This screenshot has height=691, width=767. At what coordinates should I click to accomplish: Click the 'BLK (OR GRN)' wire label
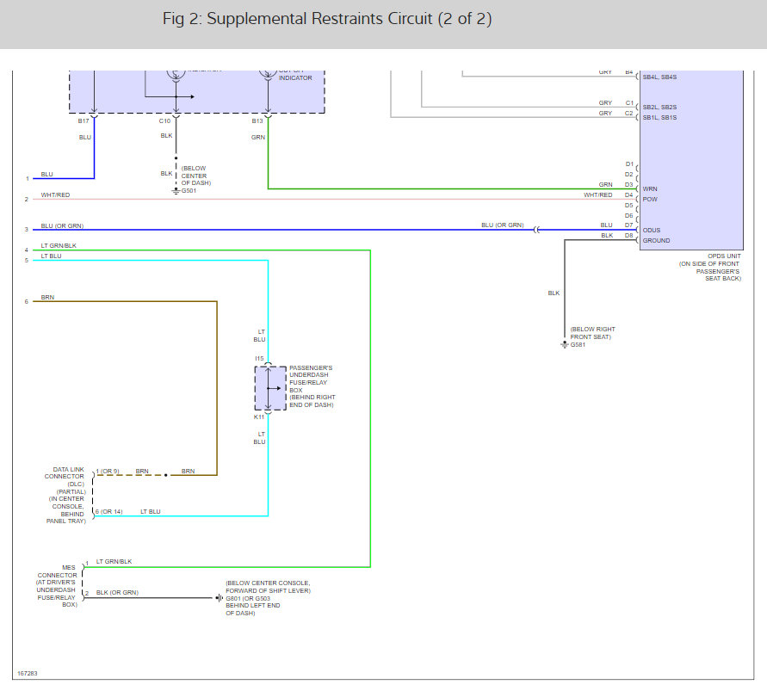click(x=117, y=592)
